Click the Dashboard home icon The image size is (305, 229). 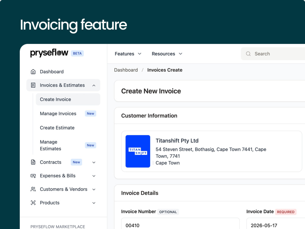(33, 72)
